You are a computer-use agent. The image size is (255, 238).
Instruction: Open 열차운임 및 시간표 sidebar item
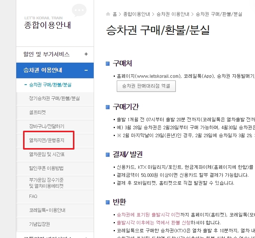click(x=47, y=154)
